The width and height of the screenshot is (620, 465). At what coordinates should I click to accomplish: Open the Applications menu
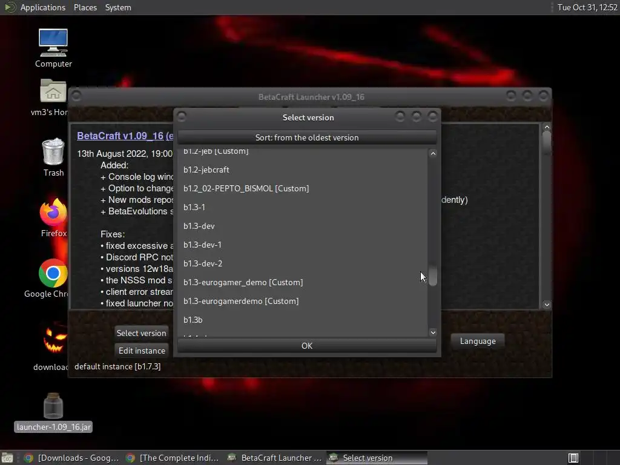43,7
